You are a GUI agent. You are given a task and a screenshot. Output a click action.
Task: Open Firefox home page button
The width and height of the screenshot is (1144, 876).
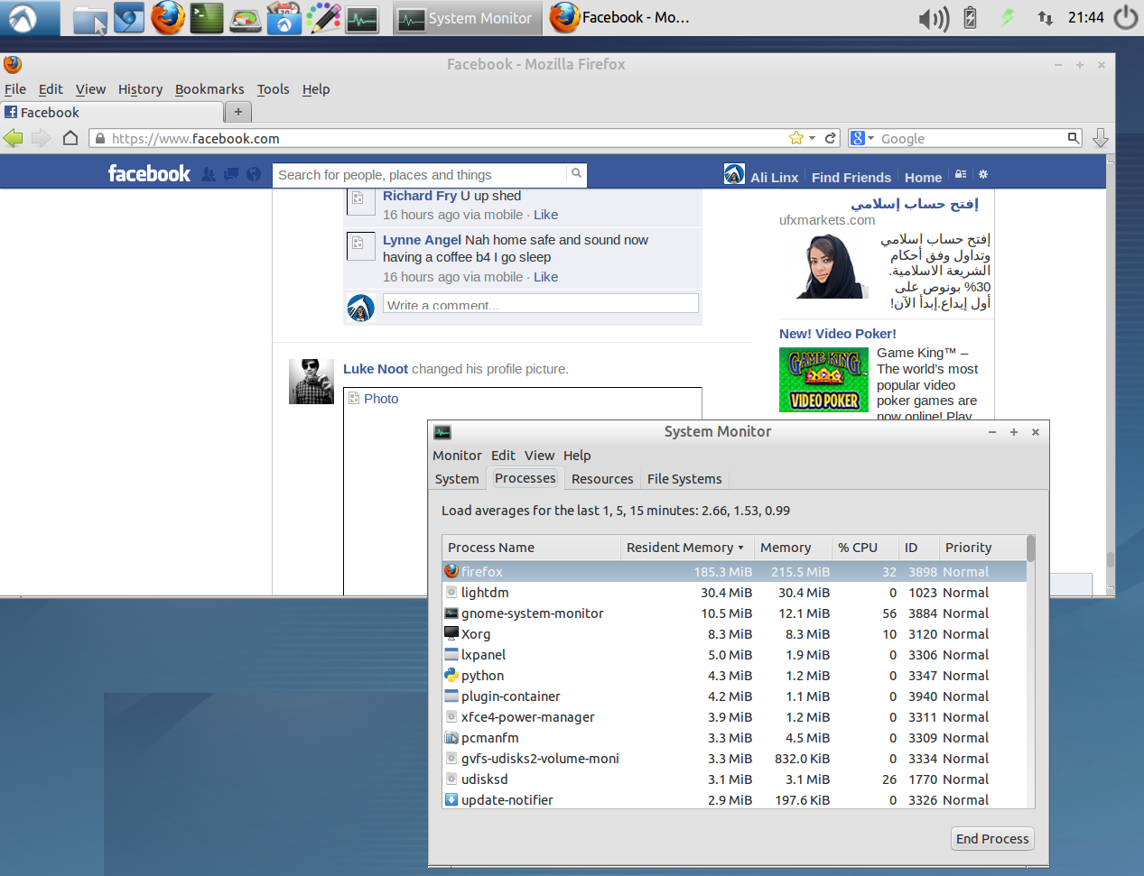click(x=70, y=138)
